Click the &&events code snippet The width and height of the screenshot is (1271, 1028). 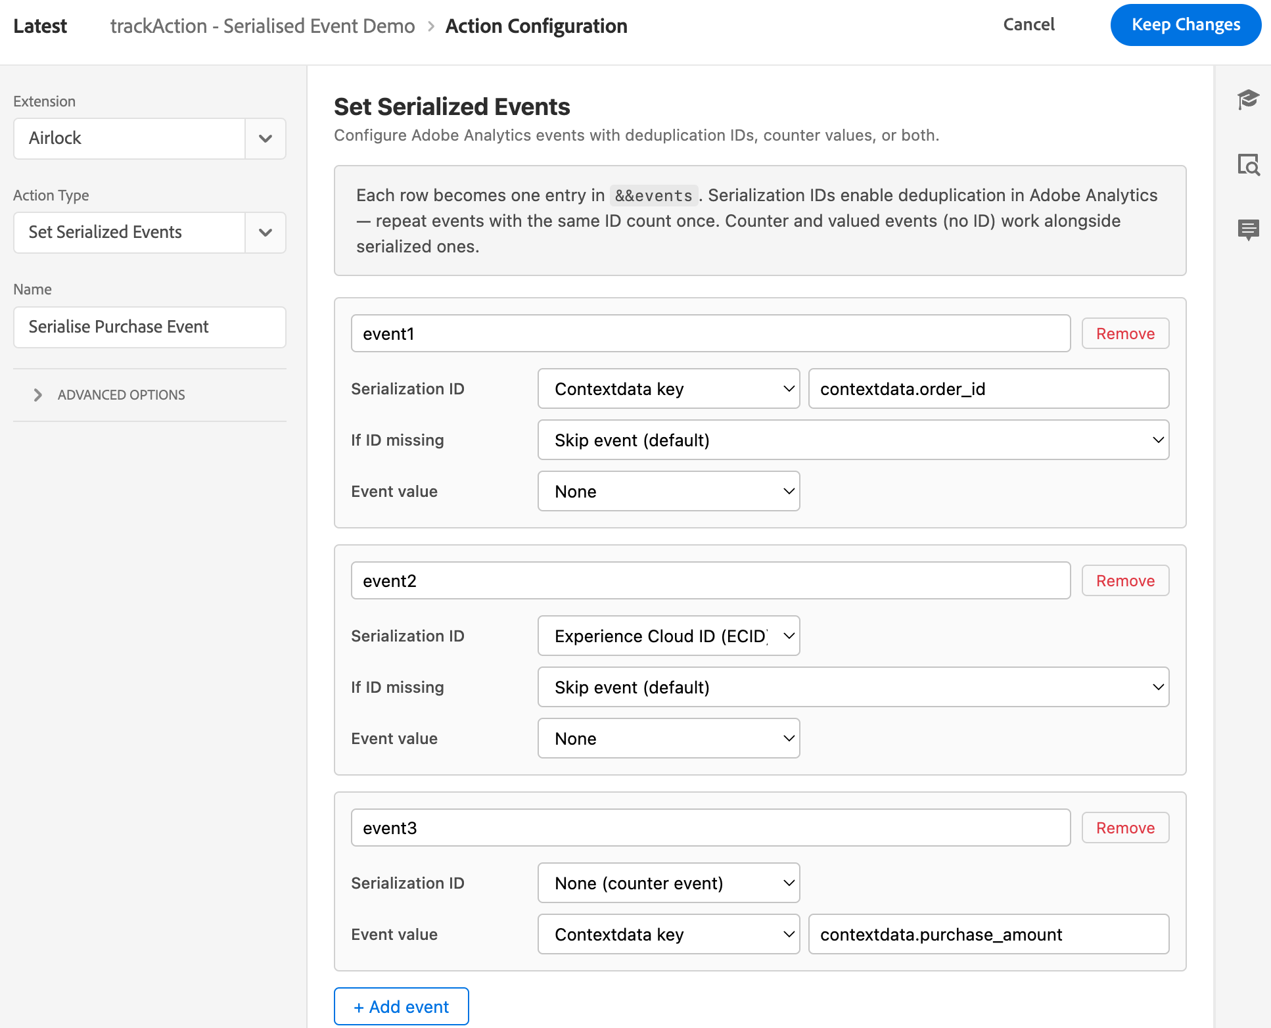(x=653, y=195)
